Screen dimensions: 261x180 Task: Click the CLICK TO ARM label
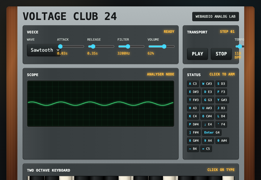click(x=222, y=74)
